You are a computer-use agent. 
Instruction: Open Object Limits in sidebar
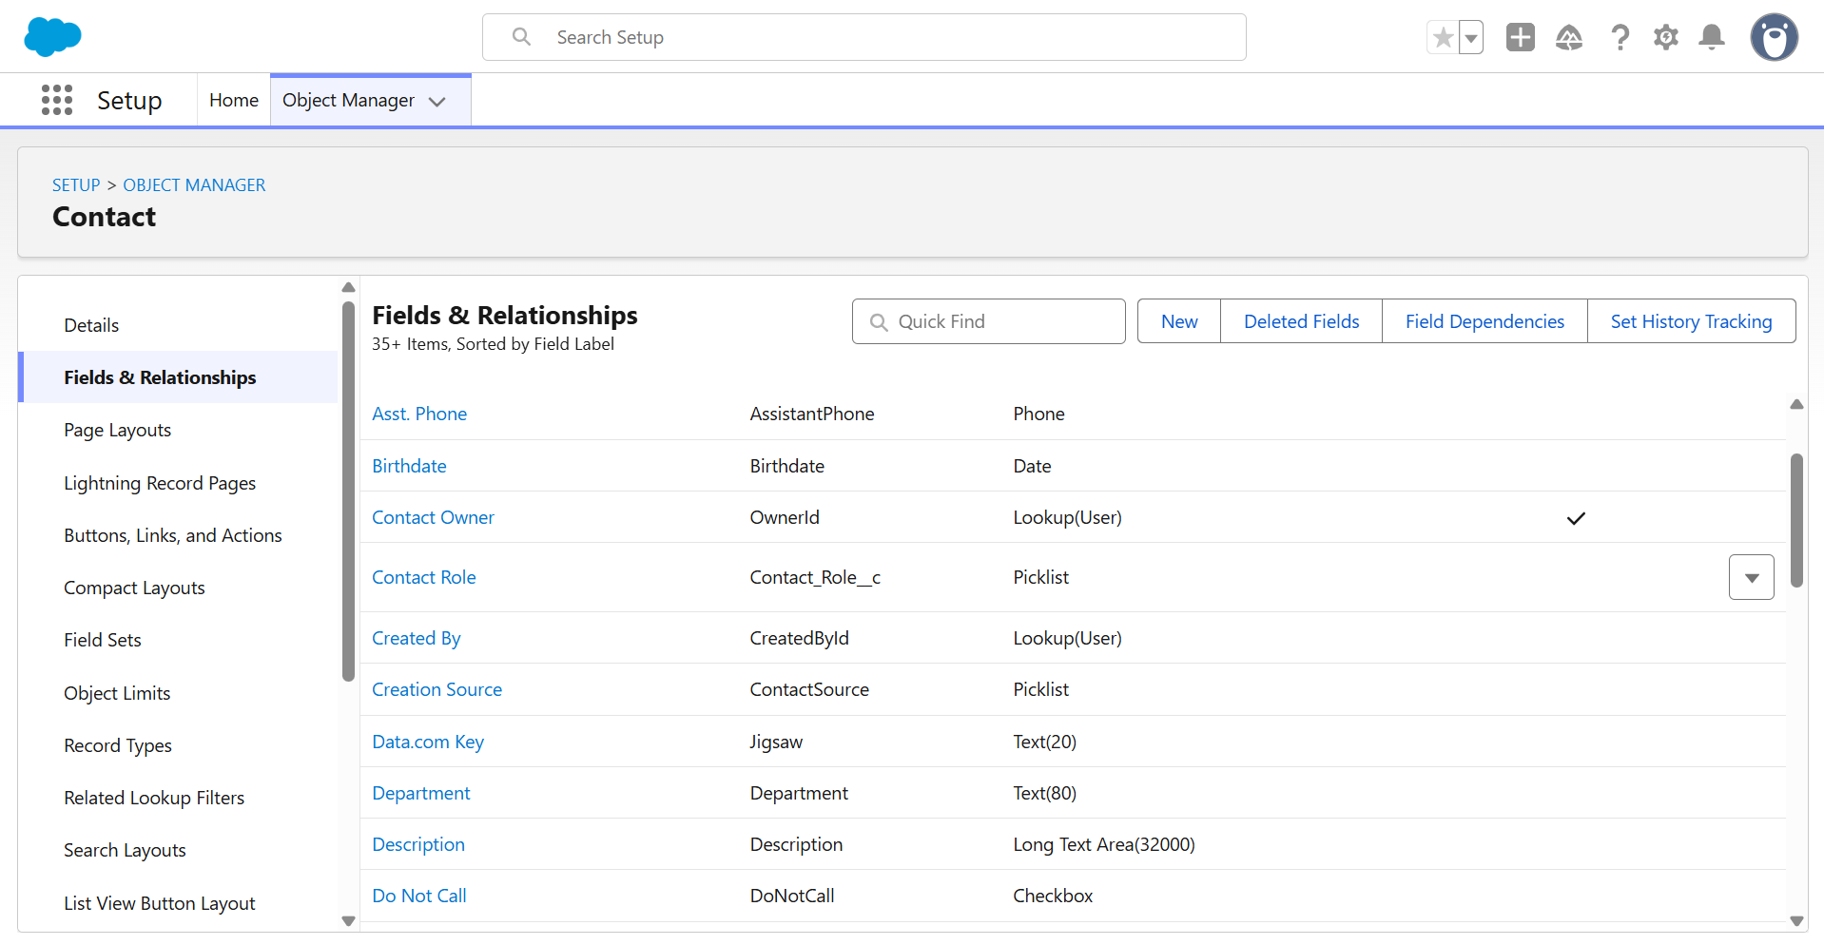tap(178, 693)
